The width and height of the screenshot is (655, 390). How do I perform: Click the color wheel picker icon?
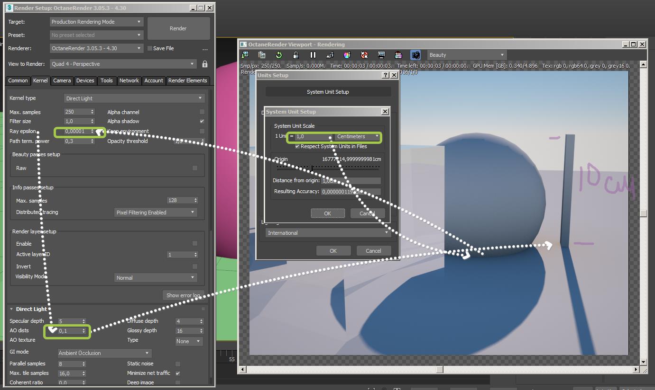[347, 55]
